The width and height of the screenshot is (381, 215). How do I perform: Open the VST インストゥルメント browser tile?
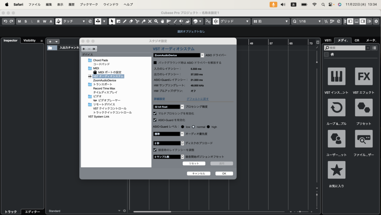[x=336, y=77]
